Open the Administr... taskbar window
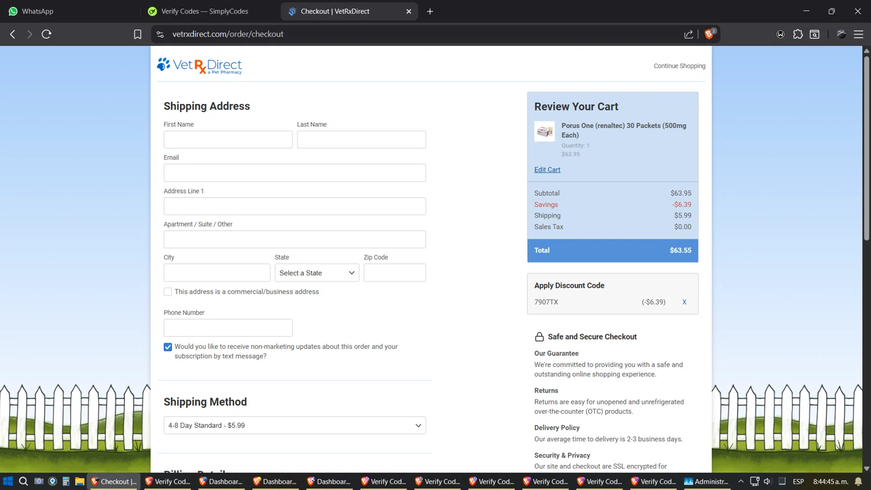 tap(706, 481)
